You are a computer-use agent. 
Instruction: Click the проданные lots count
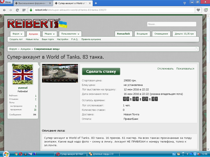35,110
